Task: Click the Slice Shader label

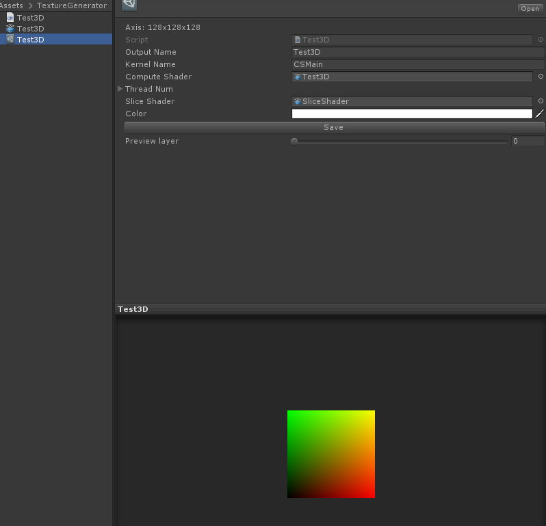Action: (150, 101)
